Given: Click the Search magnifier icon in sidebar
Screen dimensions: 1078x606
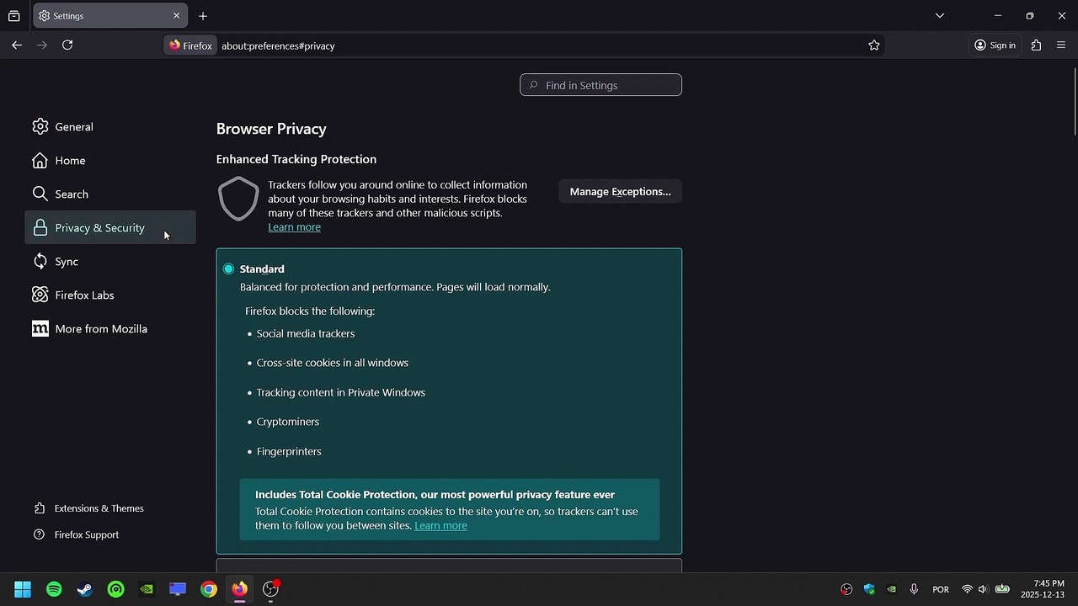Looking at the screenshot, I should [x=40, y=194].
